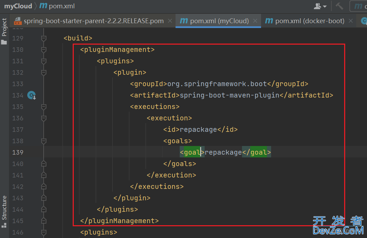The width and height of the screenshot is (367, 238).
Task: Click spring-boot-maven-plugin artifactId value
Action: [x=230, y=95]
